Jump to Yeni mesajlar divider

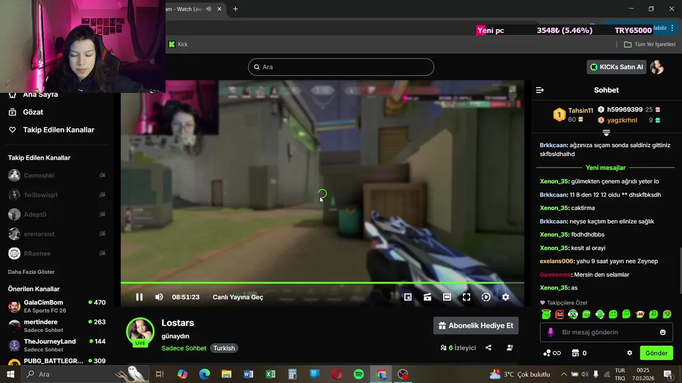point(605,168)
